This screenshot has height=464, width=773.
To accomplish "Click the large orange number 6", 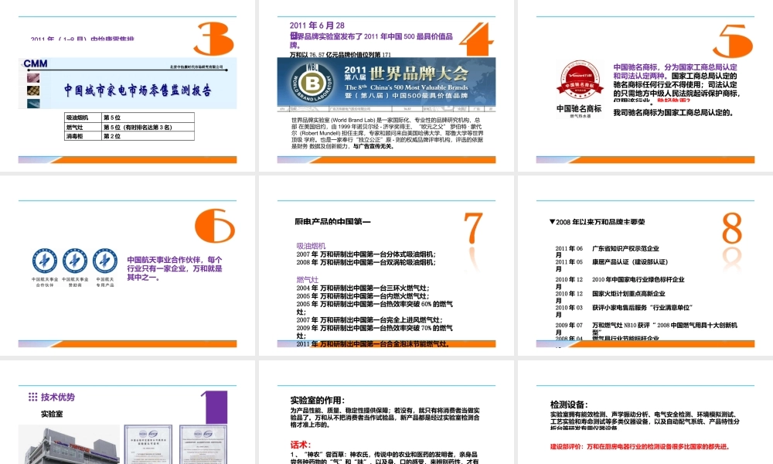I will tap(215, 226).
